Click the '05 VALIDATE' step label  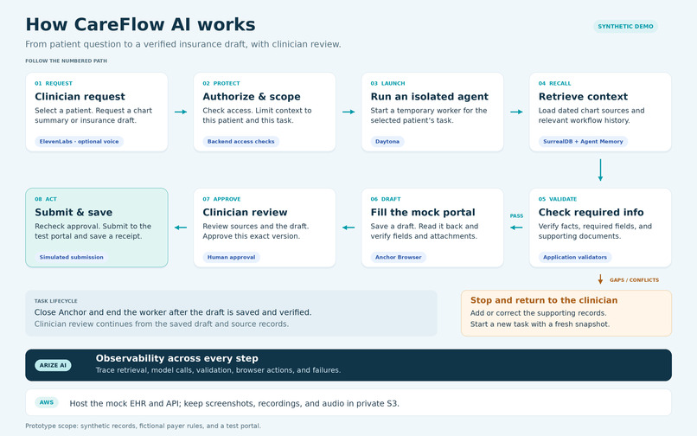pos(558,199)
